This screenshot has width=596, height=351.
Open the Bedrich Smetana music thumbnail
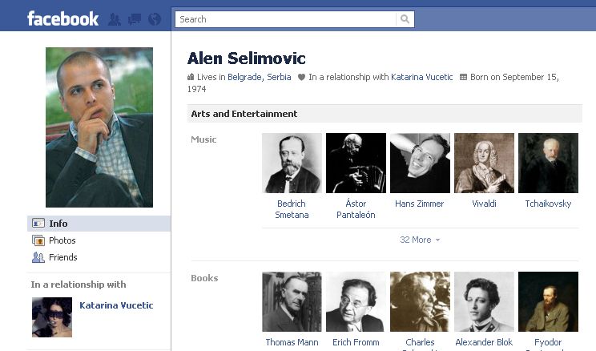pos(292,163)
